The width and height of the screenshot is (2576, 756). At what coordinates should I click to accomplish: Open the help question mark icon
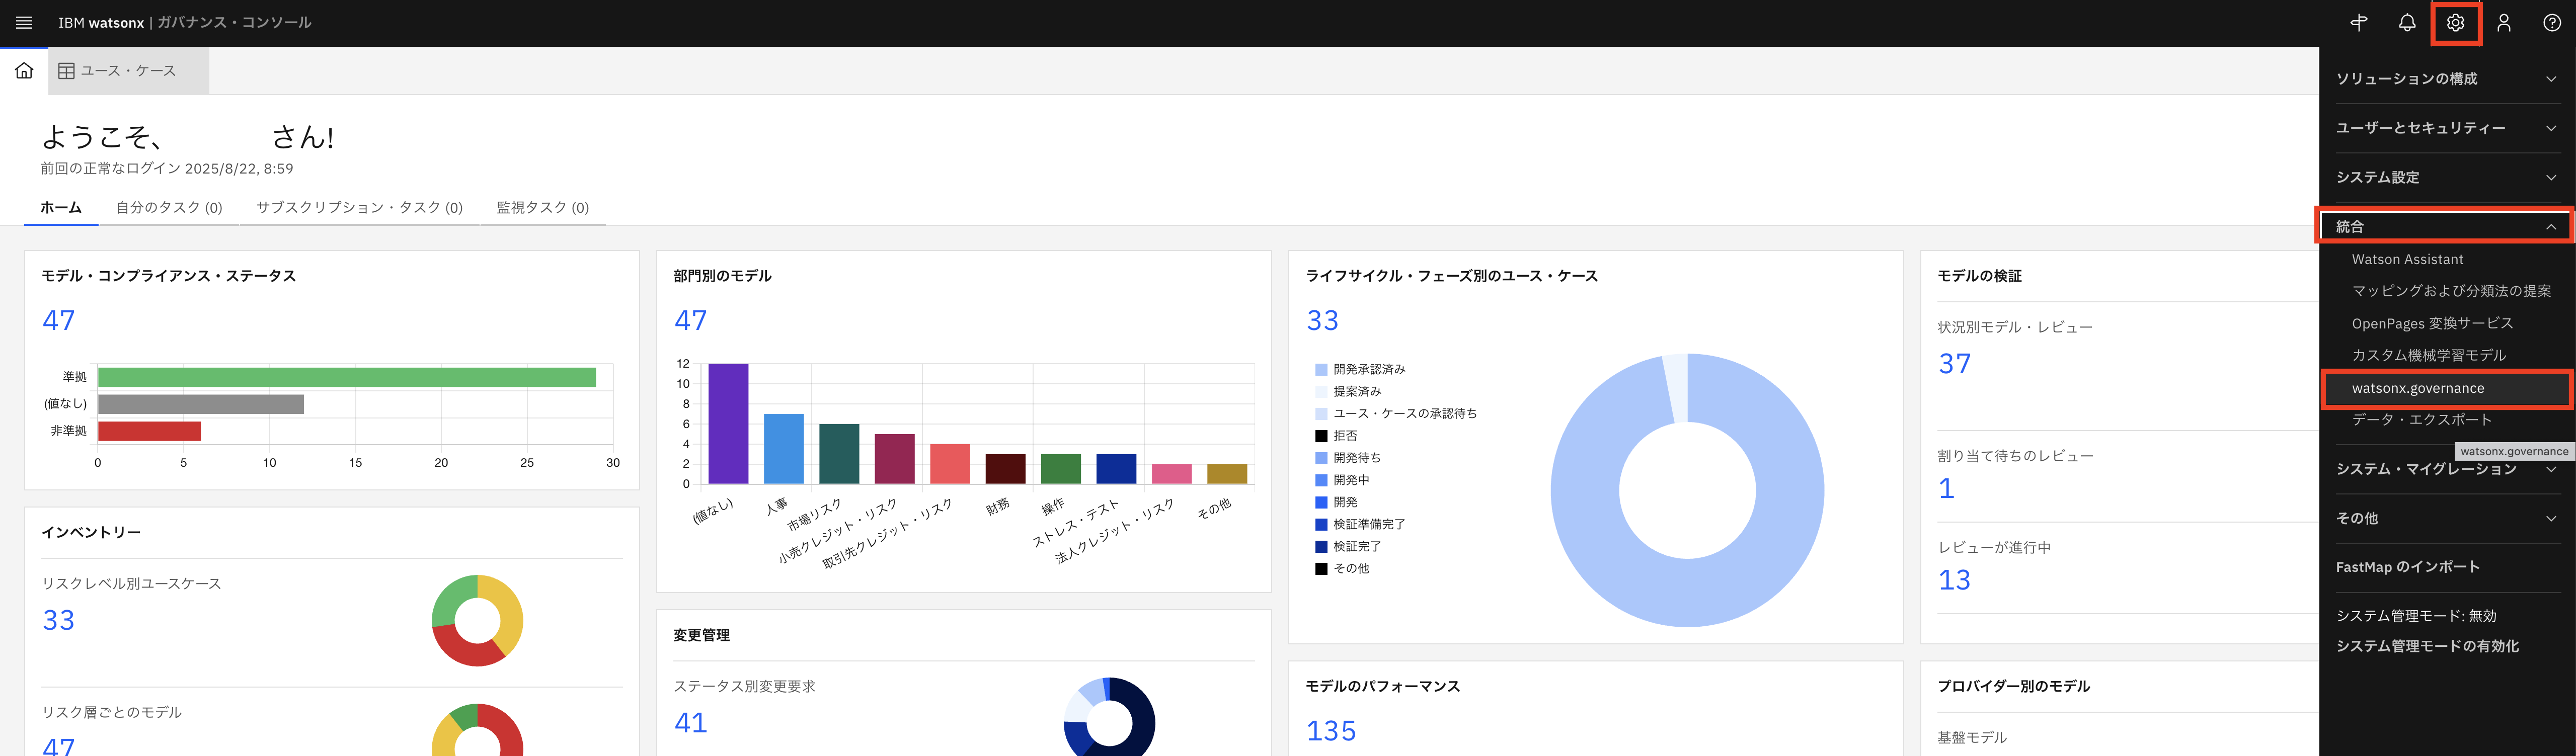2551,22
